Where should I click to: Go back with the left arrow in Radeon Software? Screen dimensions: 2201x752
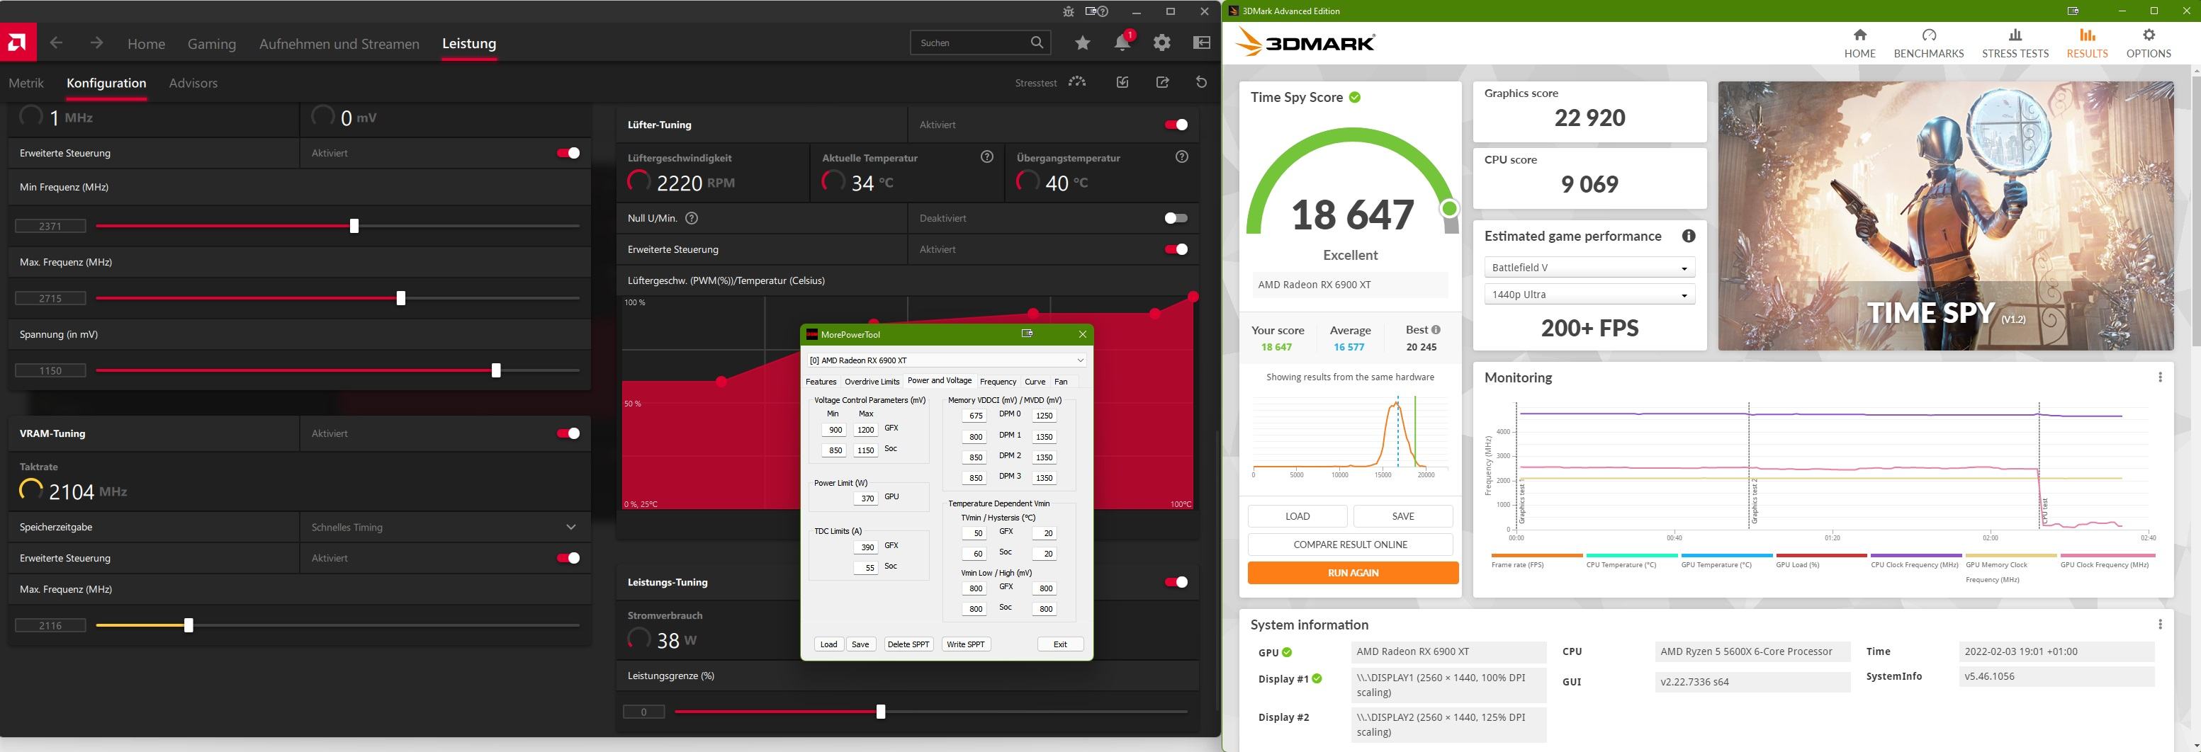pyautogui.click(x=57, y=42)
